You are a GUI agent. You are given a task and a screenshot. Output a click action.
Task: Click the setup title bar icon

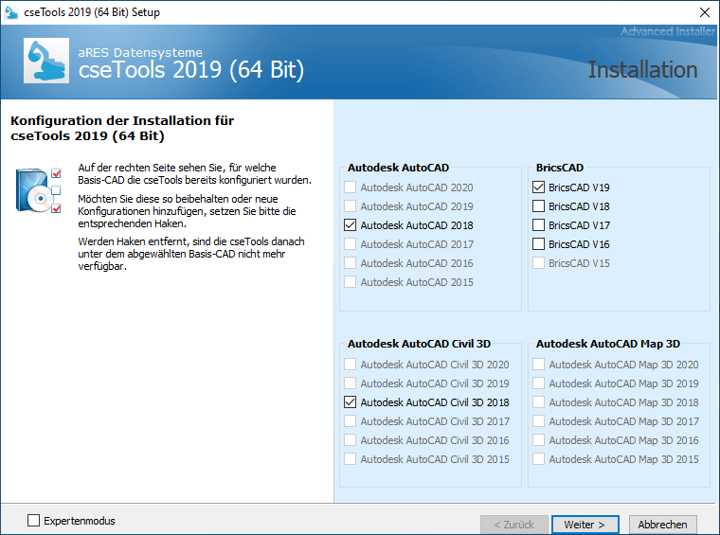pos(11,12)
